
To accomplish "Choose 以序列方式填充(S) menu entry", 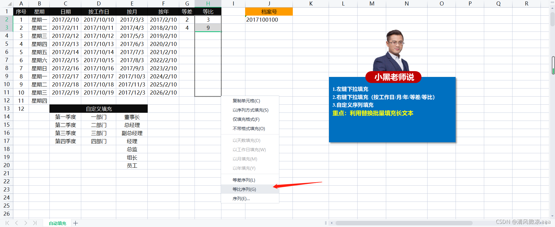I will click(250, 110).
